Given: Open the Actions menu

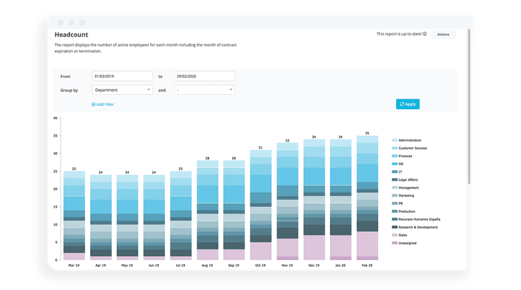Looking at the screenshot, I should pyautogui.click(x=443, y=33).
